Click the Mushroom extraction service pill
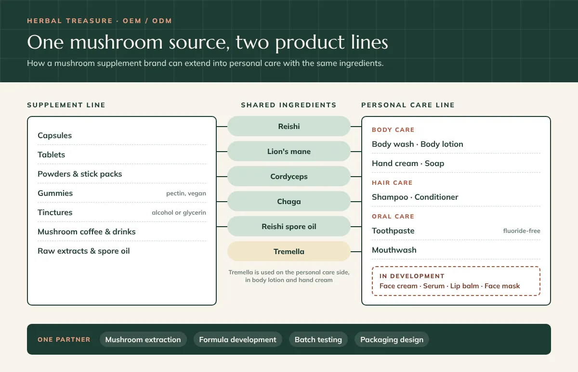 coord(143,340)
